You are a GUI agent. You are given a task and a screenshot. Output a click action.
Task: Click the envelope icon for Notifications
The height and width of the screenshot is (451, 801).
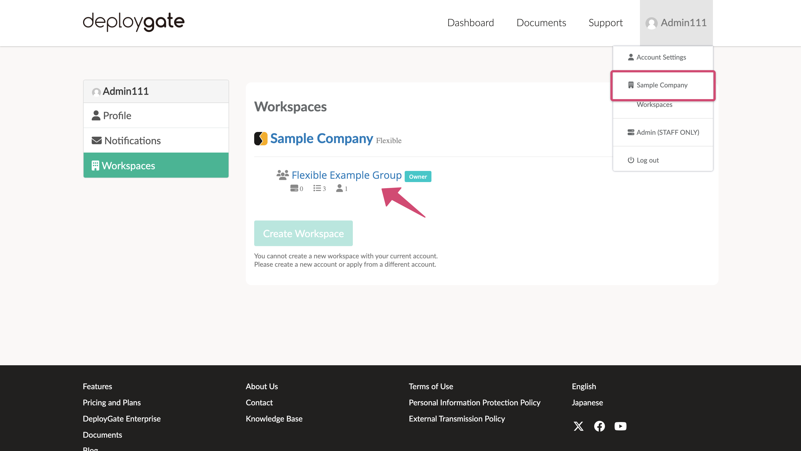click(x=97, y=140)
